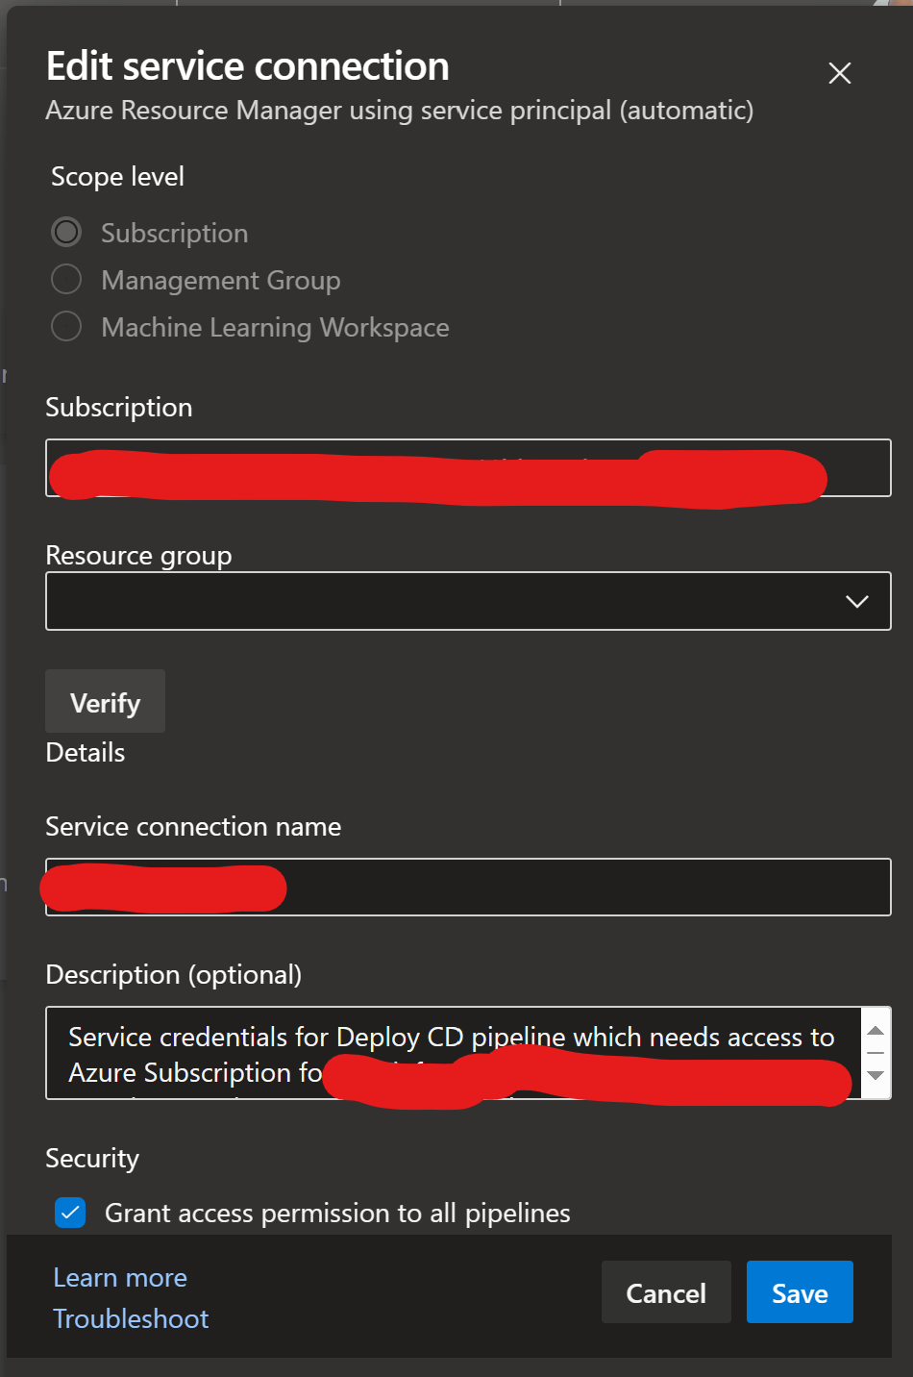Click the Security section heading
913x1377 pixels.
tap(92, 1158)
